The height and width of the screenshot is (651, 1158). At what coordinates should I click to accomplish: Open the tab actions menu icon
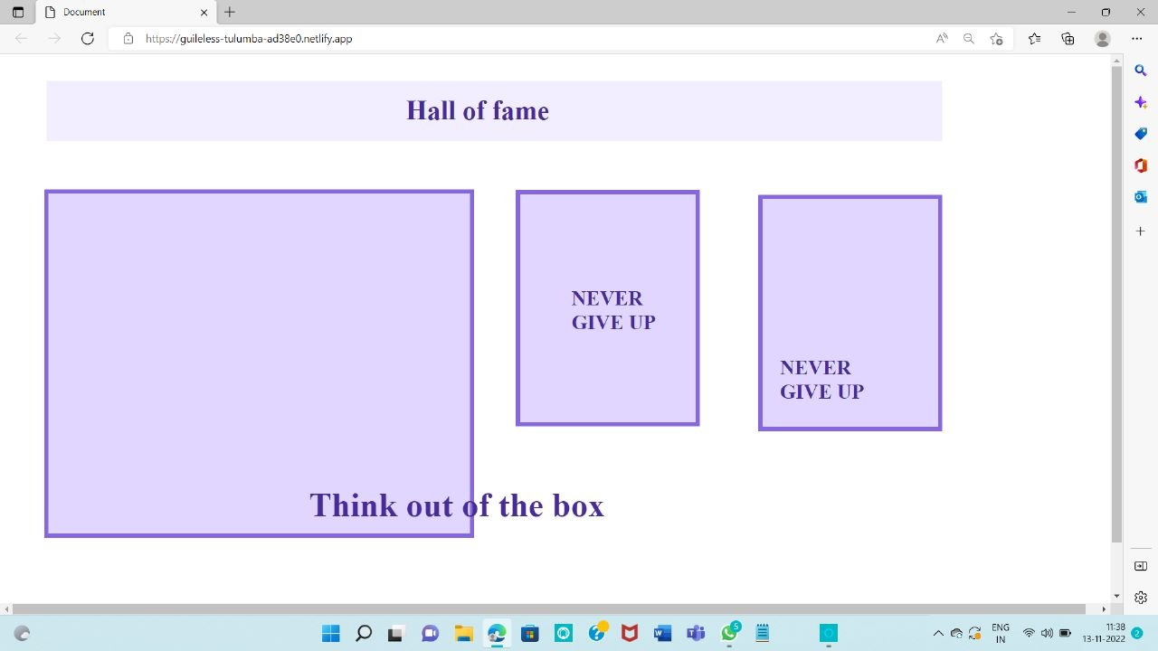click(18, 12)
